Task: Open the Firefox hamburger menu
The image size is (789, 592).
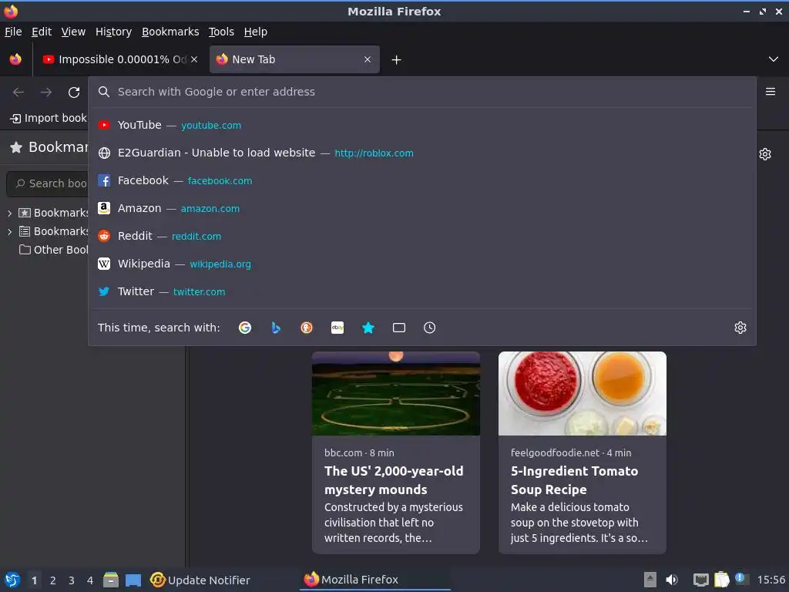Action: 771,92
